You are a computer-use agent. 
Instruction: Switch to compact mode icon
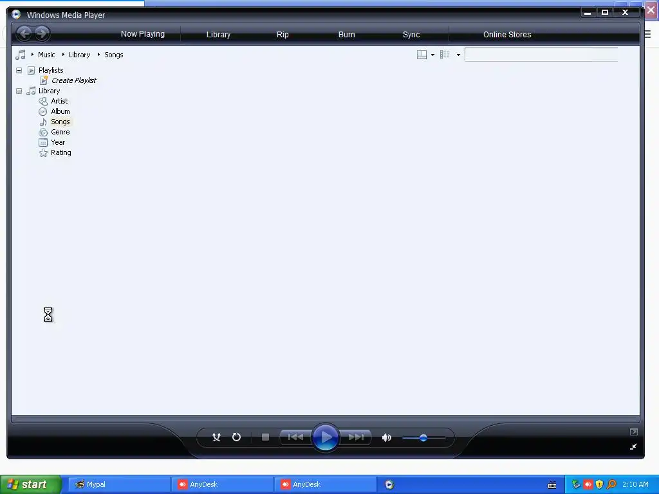633,446
